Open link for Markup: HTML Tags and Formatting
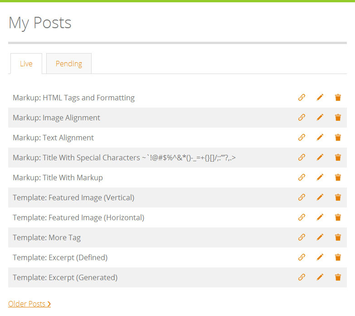This screenshot has height=316, width=355. click(302, 98)
